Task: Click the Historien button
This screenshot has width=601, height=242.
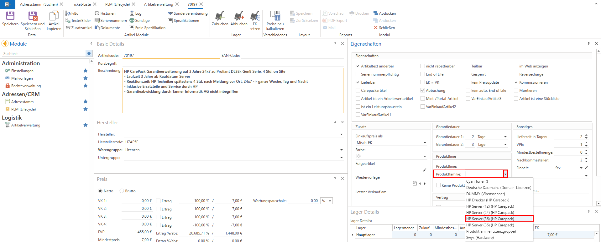Action: [x=105, y=13]
